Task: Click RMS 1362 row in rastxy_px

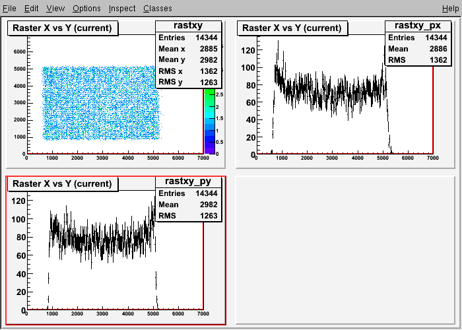Action: (418, 60)
